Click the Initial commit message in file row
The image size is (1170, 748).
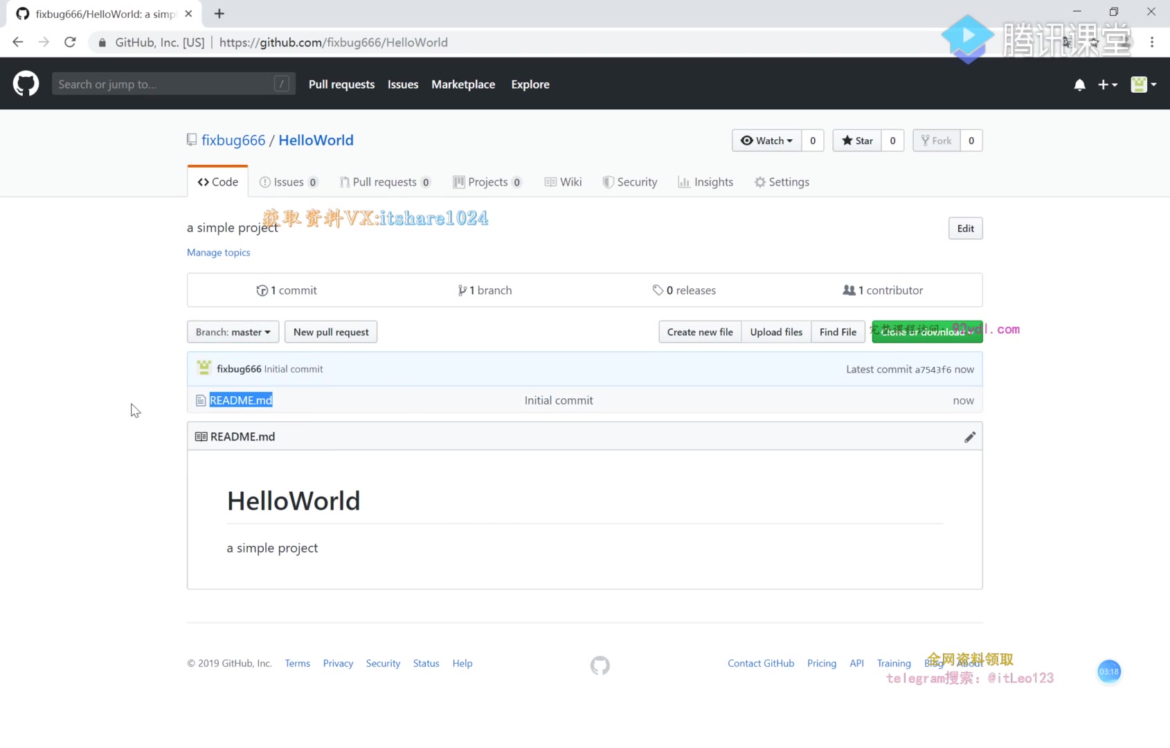559,400
